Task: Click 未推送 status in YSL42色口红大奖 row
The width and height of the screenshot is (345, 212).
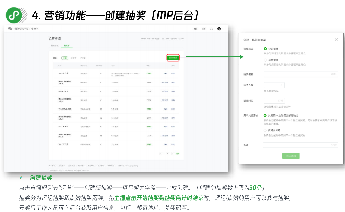Action: (x=149, y=109)
